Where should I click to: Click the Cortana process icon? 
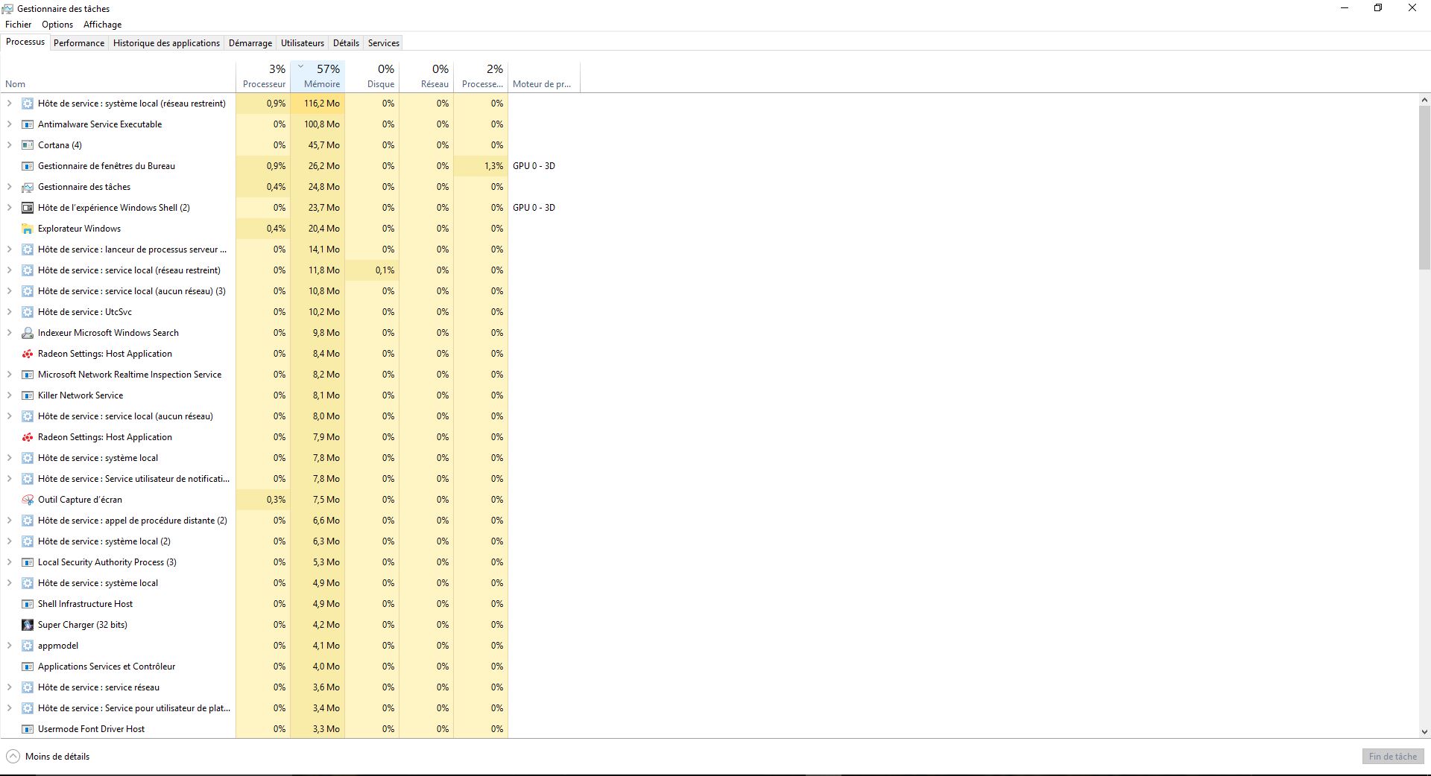[28, 145]
